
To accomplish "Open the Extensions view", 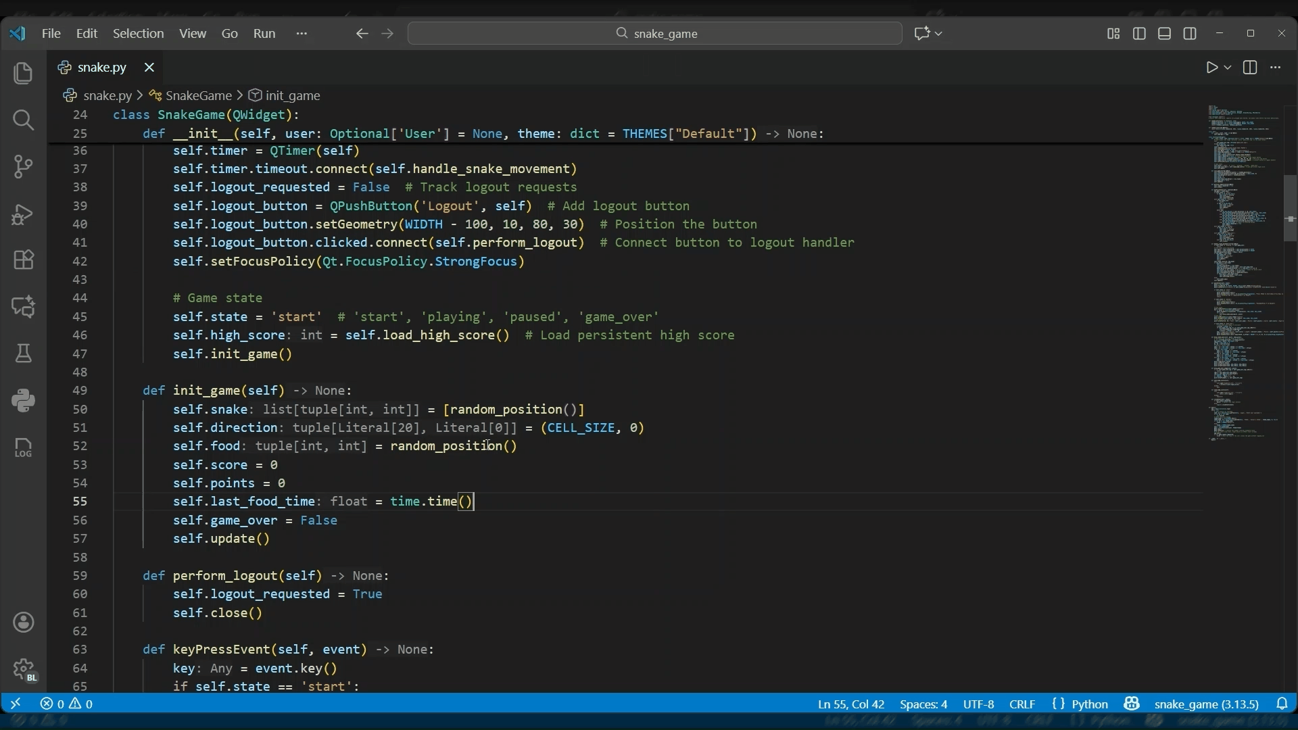I will (24, 260).
